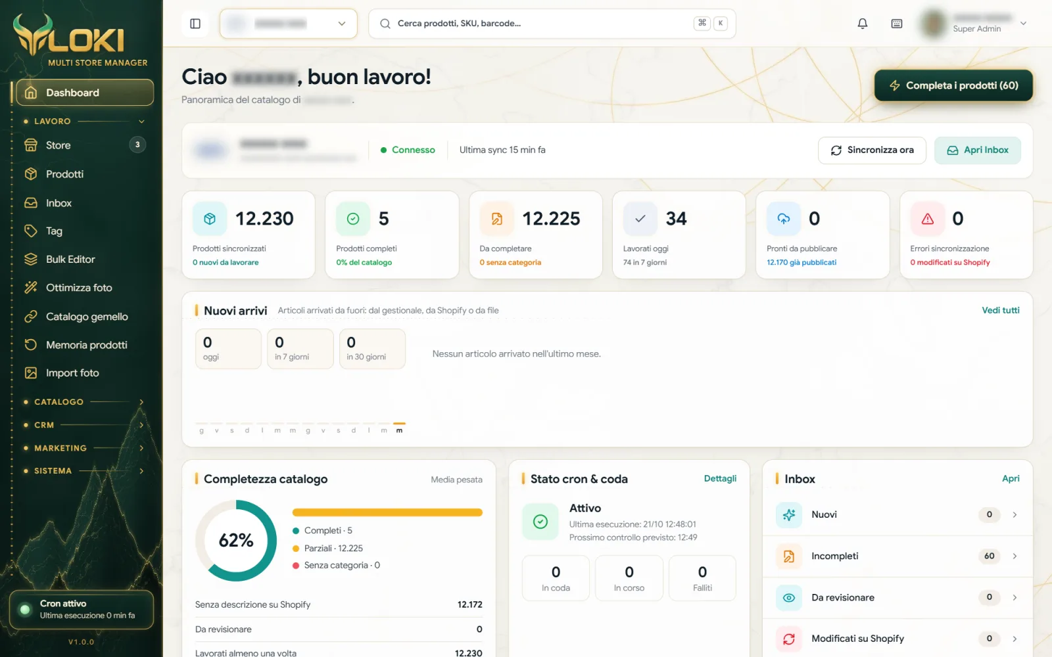Click the 62% completeness donut chart

tap(236, 541)
